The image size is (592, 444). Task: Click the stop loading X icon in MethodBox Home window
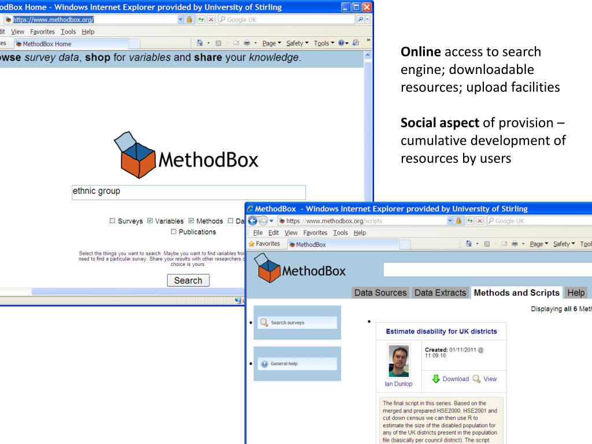[212, 19]
